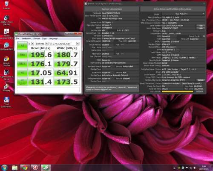Start the 4K benchmark button
The image size is (213, 171).
click(x=22, y=73)
